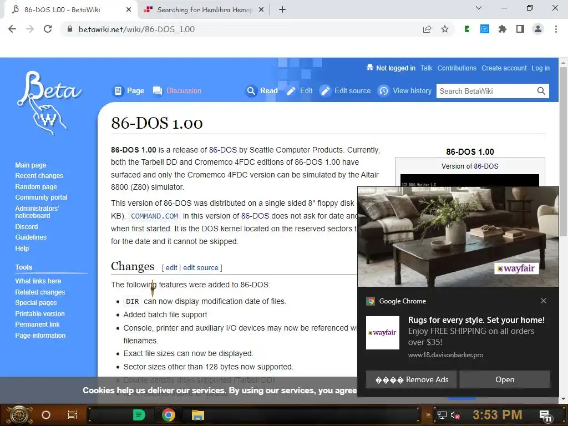The image size is (568, 426).
Task: Open Chrome extensions puzzle menu
Action: 503,29
